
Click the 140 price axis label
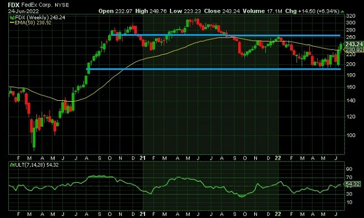point(351,101)
